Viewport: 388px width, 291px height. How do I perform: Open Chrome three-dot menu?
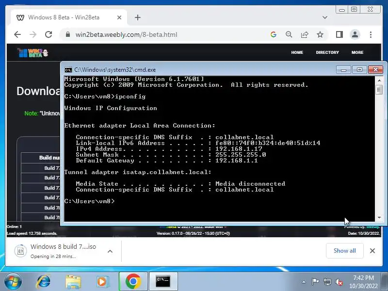(x=371, y=34)
